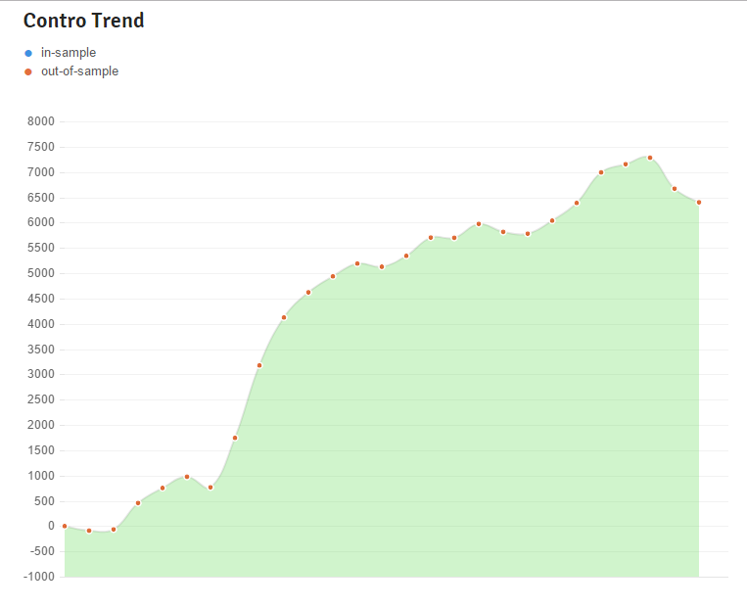Click the orange out-of-sample legend dot
747x608 pixels.
(28, 71)
